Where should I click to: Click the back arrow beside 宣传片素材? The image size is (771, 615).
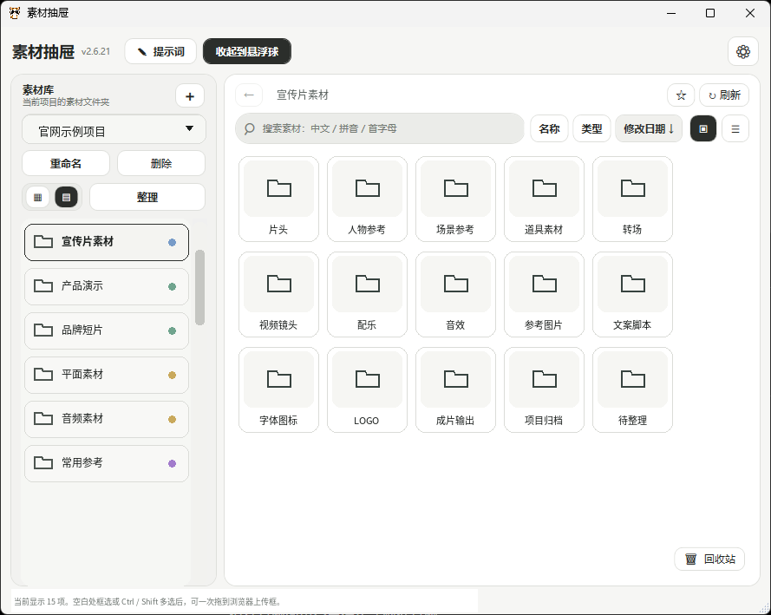[249, 95]
